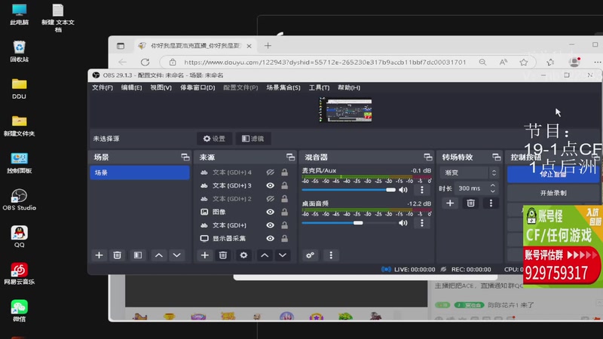Add a new scene with plus icon
This screenshot has height=339, width=603.
click(x=99, y=255)
